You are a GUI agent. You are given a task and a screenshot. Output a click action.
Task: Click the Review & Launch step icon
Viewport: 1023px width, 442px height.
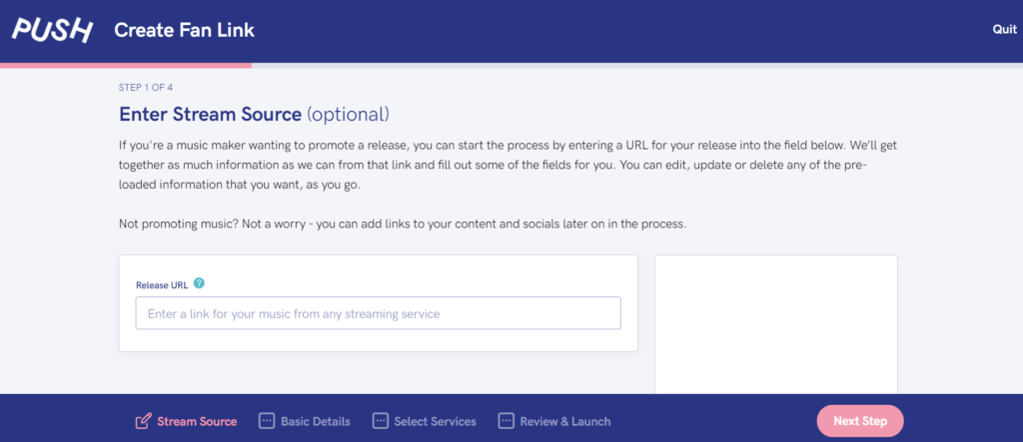(x=506, y=421)
